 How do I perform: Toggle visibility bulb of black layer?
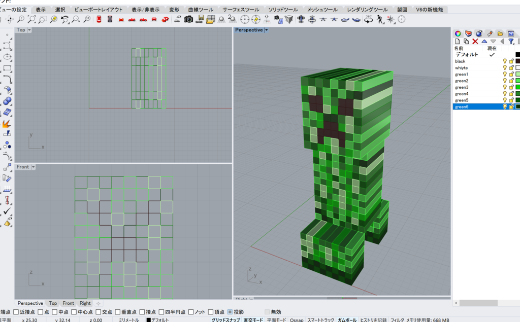pyautogui.click(x=505, y=61)
